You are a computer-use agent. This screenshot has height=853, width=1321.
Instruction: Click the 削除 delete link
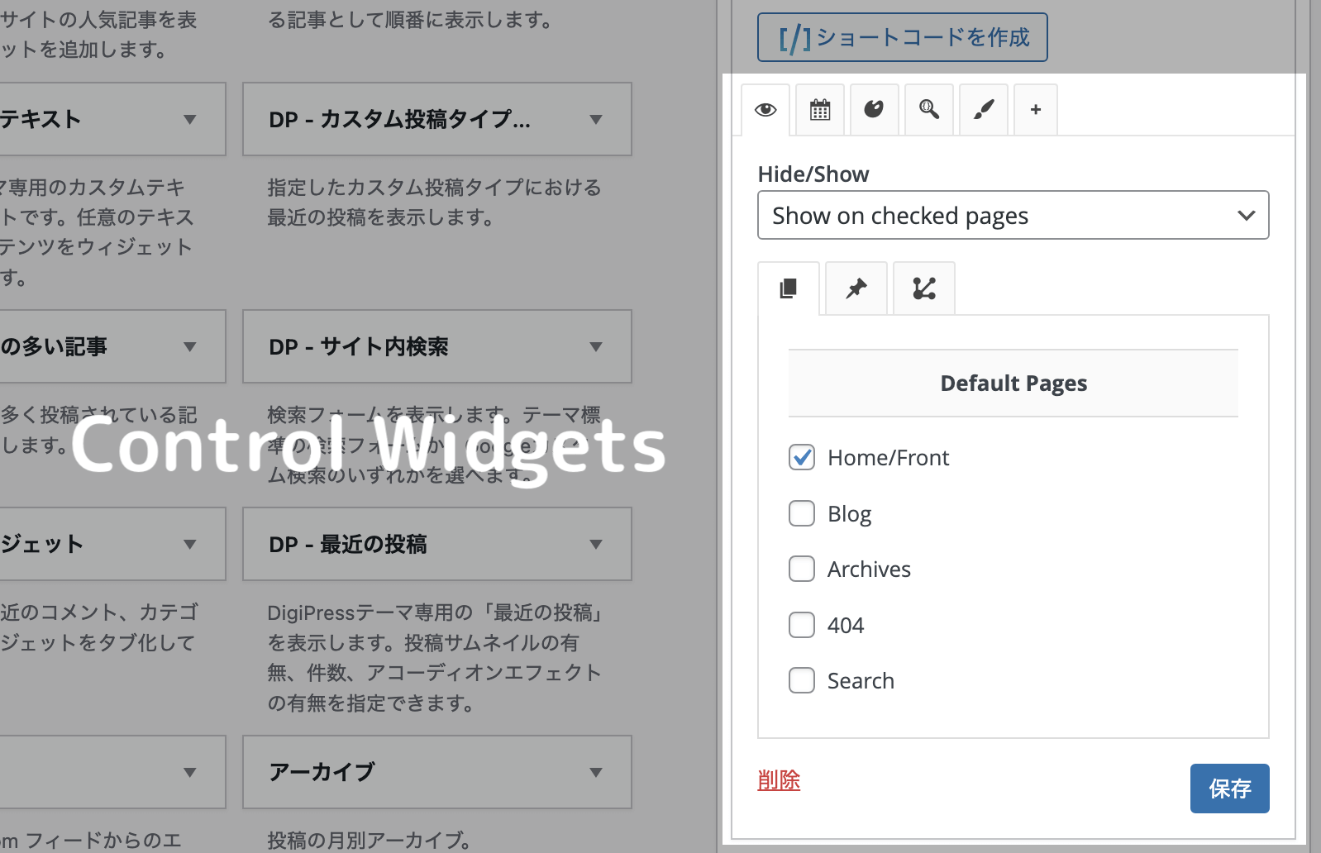pyautogui.click(x=779, y=780)
